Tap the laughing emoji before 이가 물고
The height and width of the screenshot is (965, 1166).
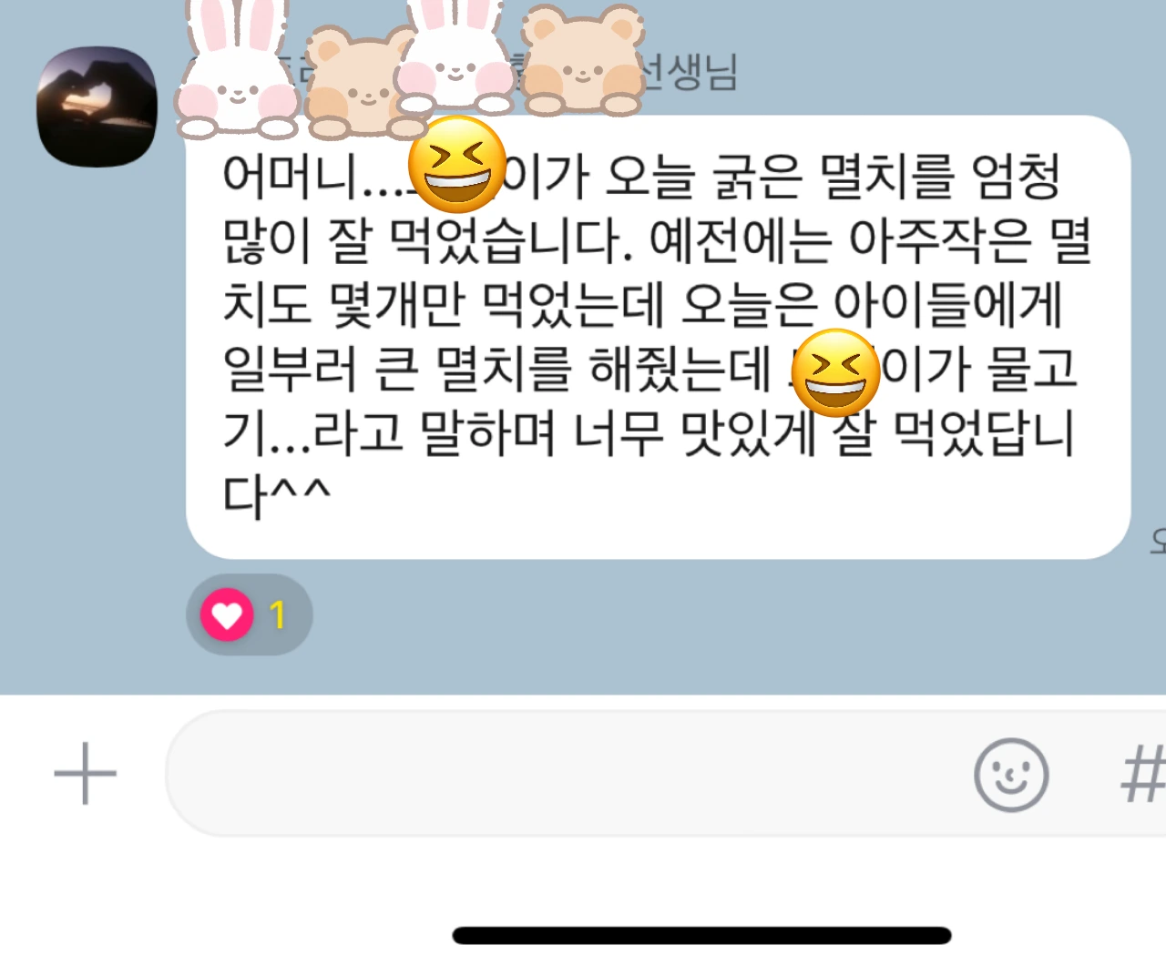836,371
